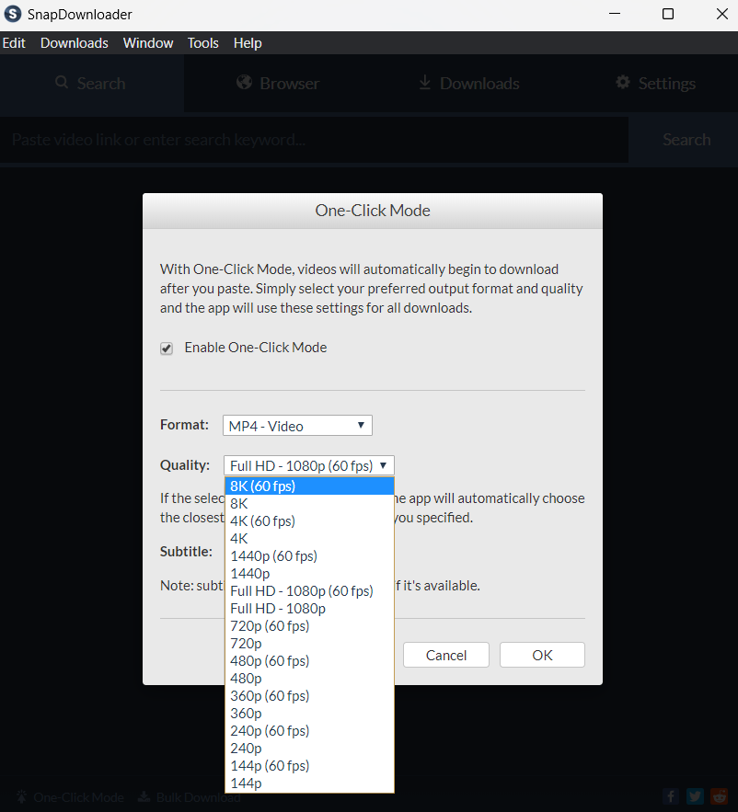Select plain 720p quality
This screenshot has height=812, width=738.
[x=309, y=644]
